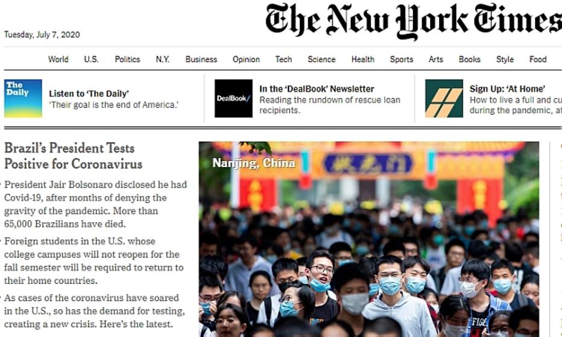Open Brazil's President Tests Positive headline
Image resolution: width=562 pixels, height=337 pixels.
tap(73, 156)
